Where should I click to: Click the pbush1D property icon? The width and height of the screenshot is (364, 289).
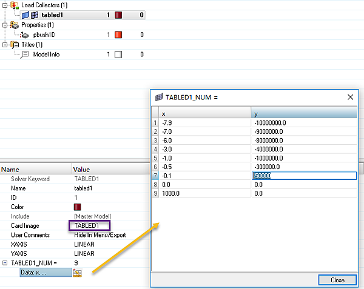coord(24,35)
